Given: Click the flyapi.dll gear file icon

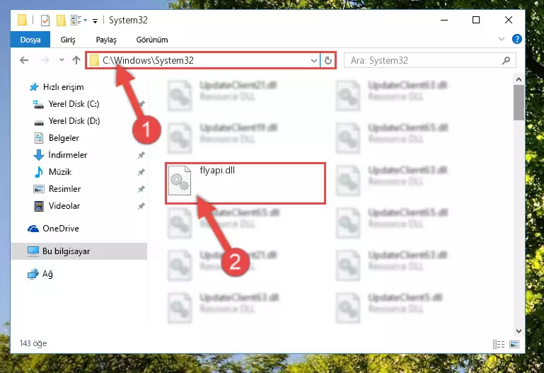Looking at the screenshot, I should pos(180,180).
